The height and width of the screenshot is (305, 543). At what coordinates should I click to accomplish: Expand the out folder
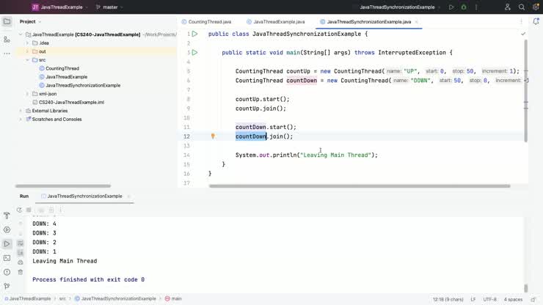tap(27, 51)
